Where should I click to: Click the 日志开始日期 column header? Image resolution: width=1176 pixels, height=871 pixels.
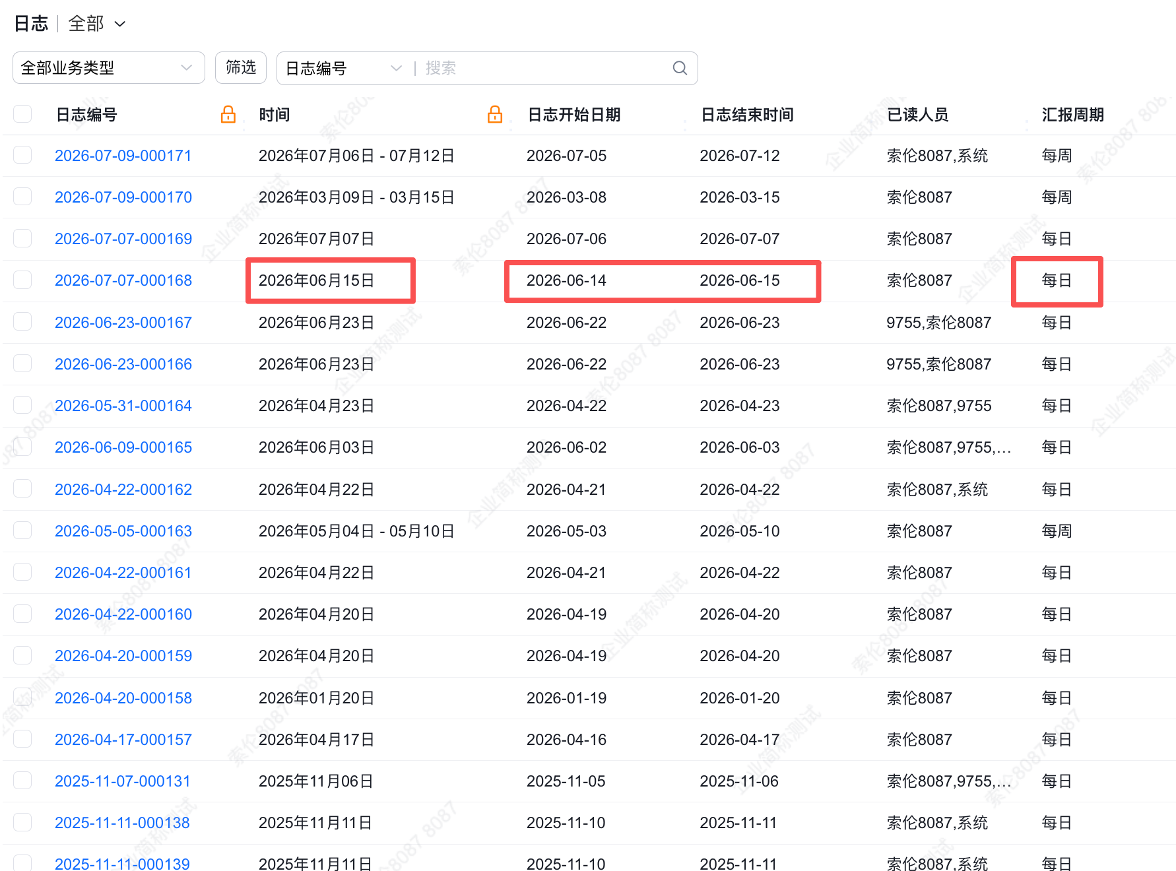point(574,115)
